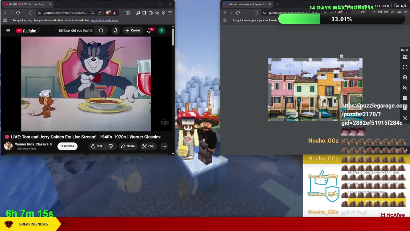Reload the YouTube page

(x=18, y=13)
